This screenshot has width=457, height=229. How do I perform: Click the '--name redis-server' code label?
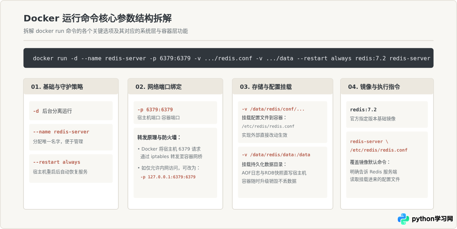tap(61, 132)
